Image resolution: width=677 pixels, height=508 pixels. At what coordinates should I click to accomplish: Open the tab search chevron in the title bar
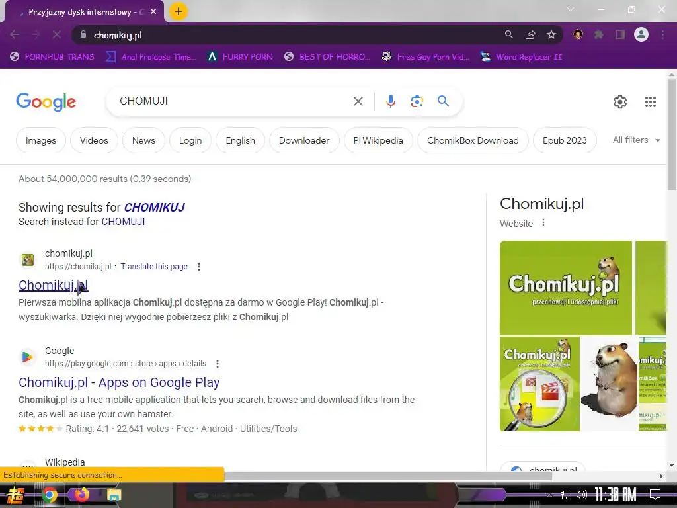pos(571,9)
